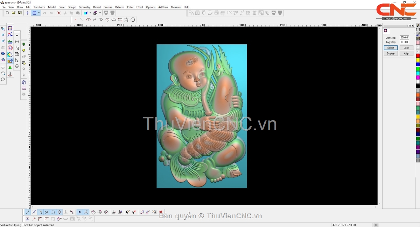Select the eye view tool in left toolbar
Screen dimensions: 420x227
click(3, 54)
